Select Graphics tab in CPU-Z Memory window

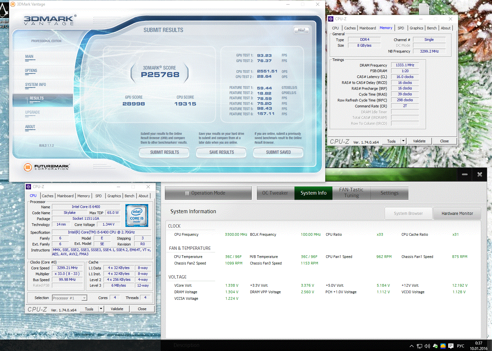tap(417, 28)
